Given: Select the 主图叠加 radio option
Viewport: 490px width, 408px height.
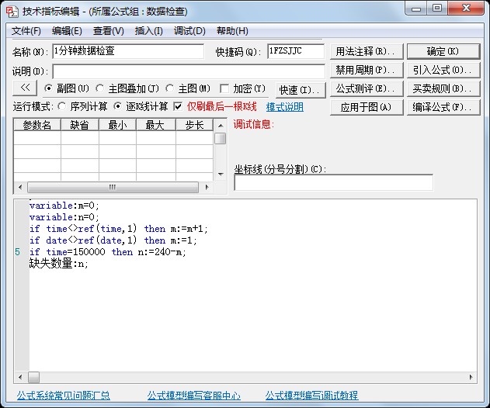Looking at the screenshot, I should (x=100, y=88).
